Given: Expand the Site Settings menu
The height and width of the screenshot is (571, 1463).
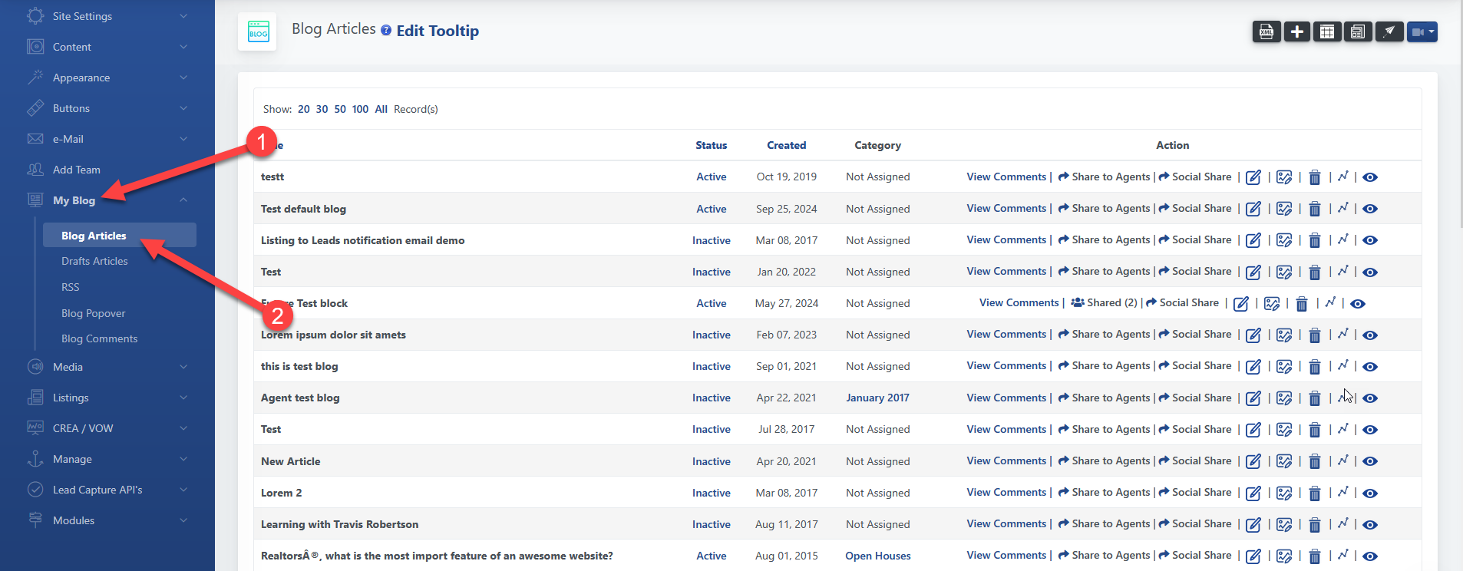Looking at the screenshot, I should tap(107, 16).
